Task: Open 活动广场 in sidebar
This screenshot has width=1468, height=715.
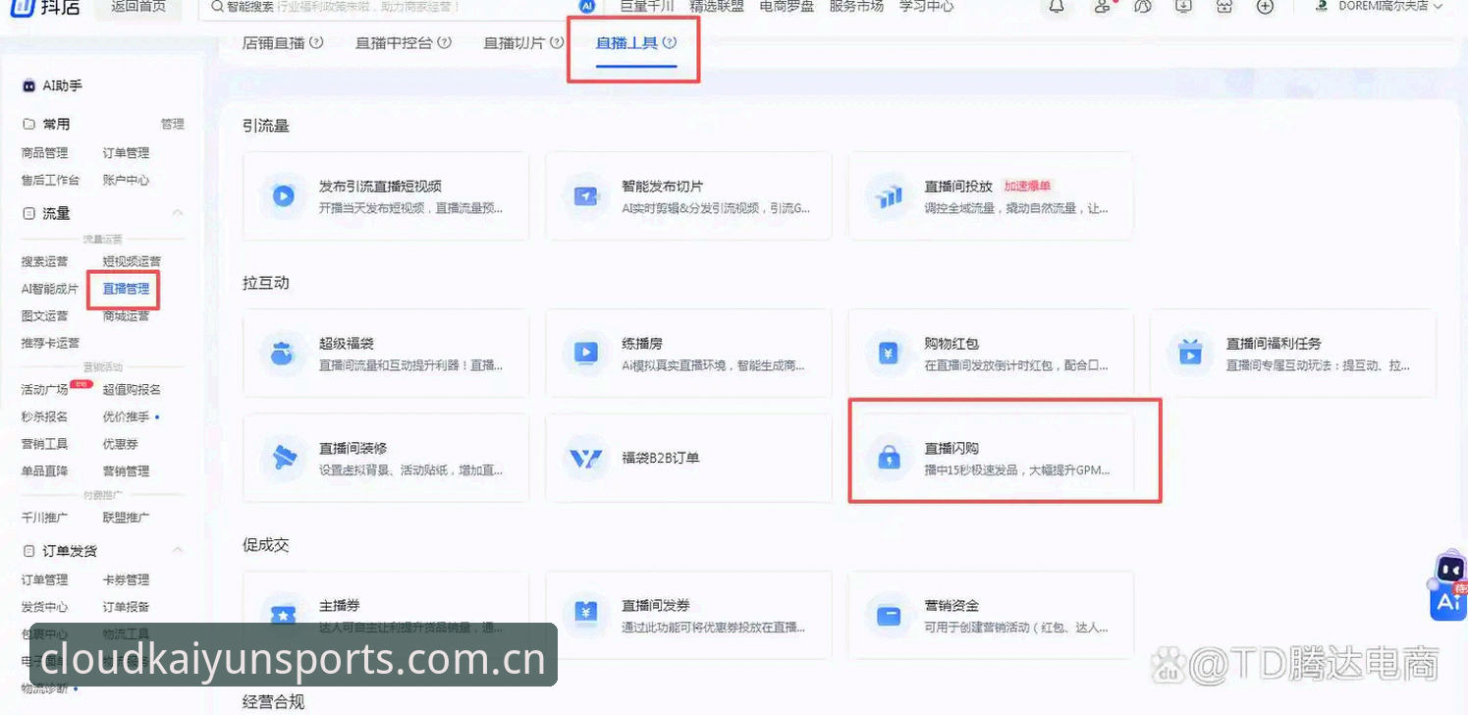Action: point(45,390)
